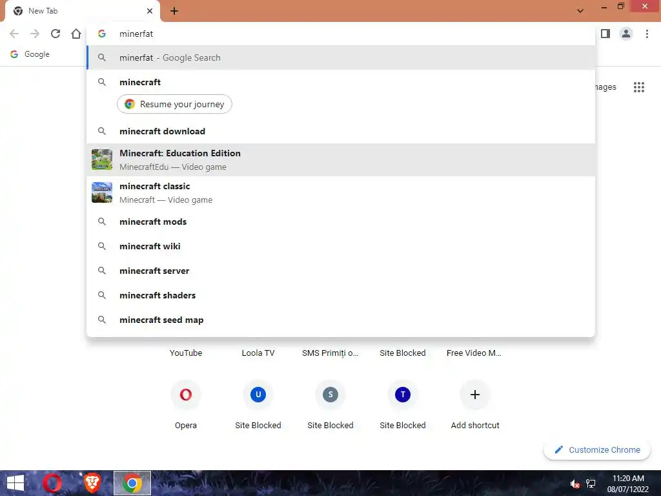This screenshot has height=496, width=661.
Task: Select 'Minecraft: Education Edition' suggestion
Action: (x=341, y=160)
